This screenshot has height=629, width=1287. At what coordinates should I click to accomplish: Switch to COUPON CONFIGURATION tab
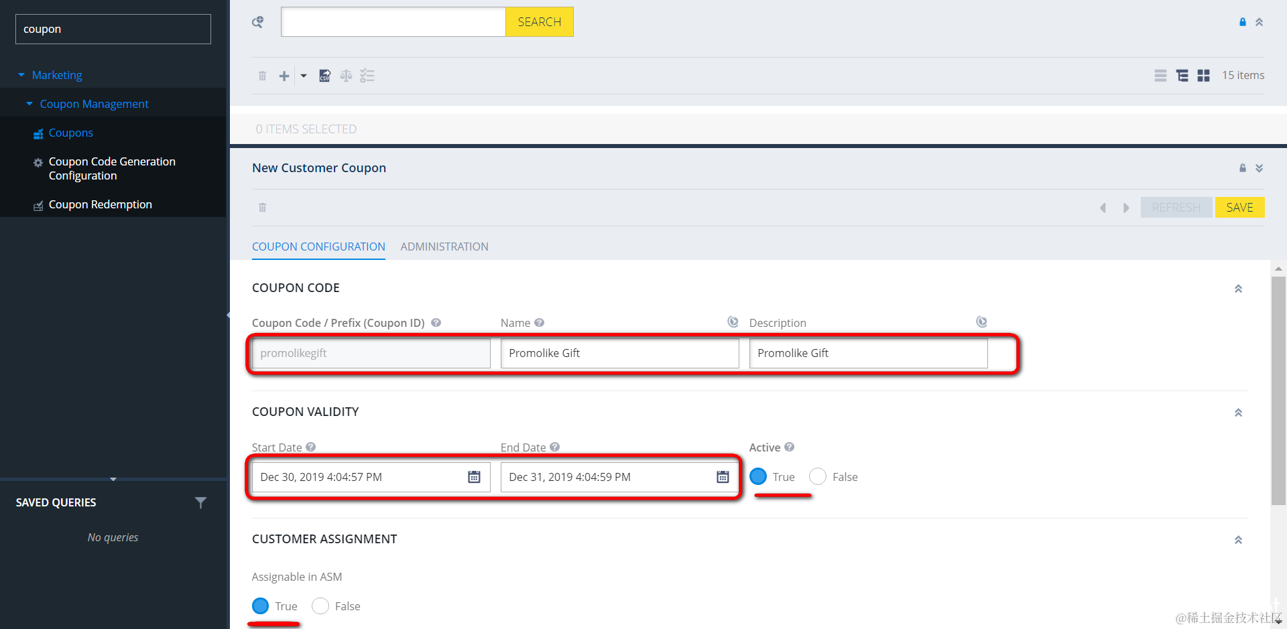pyautogui.click(x=318, y=247)
